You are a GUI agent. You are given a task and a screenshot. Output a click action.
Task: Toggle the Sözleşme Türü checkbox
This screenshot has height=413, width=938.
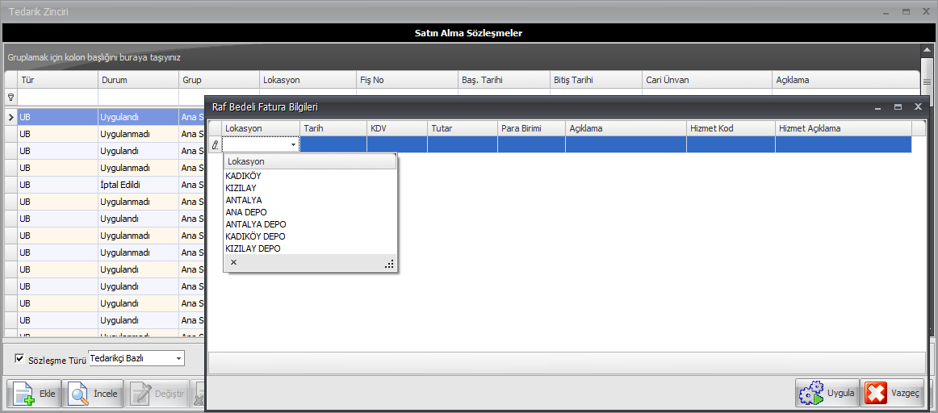pos(20,358)
